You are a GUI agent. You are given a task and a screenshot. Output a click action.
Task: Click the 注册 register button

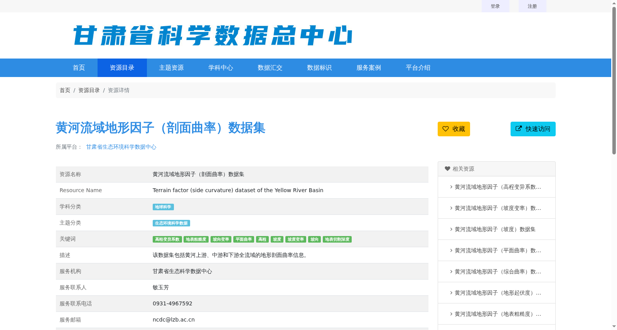pyautogui.click(x=532, y=6)
